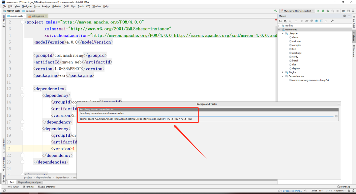Expand the Plugins node in Maven tree

(x=283, y=72)
